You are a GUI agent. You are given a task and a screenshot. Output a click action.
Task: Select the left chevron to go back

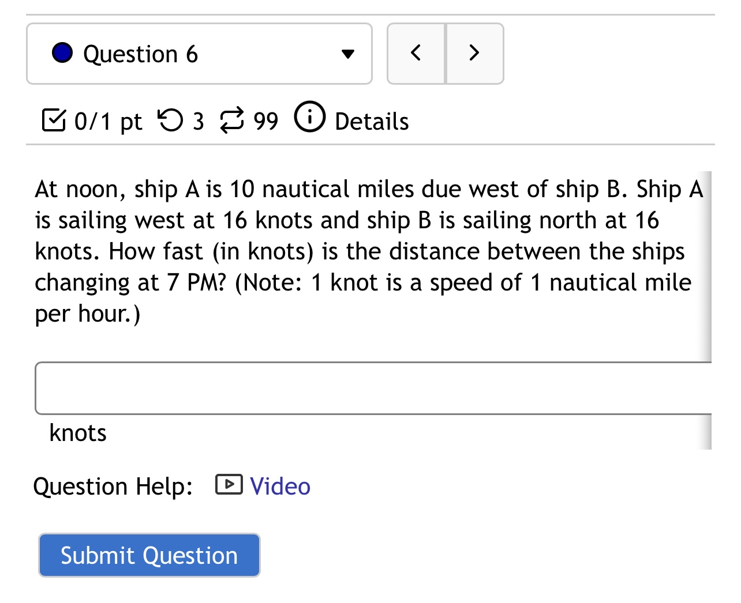click(416, 52)
